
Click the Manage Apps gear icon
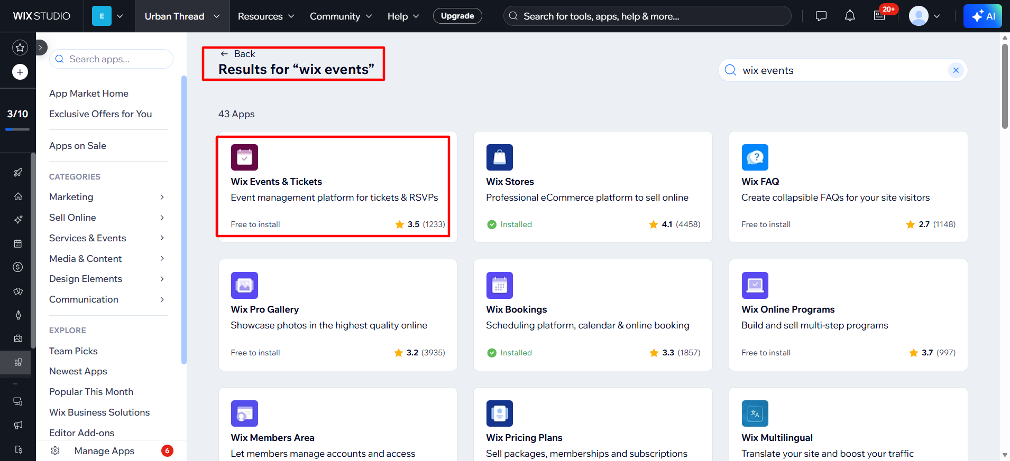click(55, 451)
